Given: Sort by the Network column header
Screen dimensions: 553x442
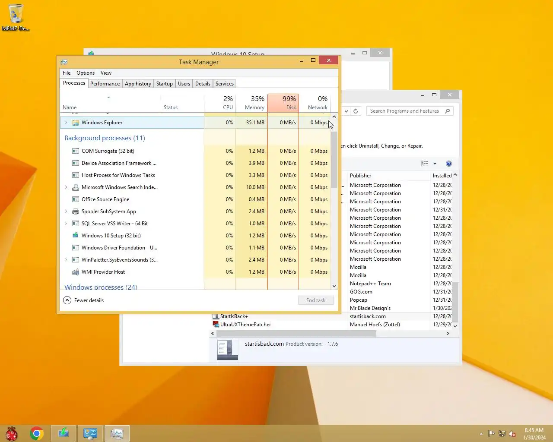Looking at the screenshot, I should [x=315, y=103].
